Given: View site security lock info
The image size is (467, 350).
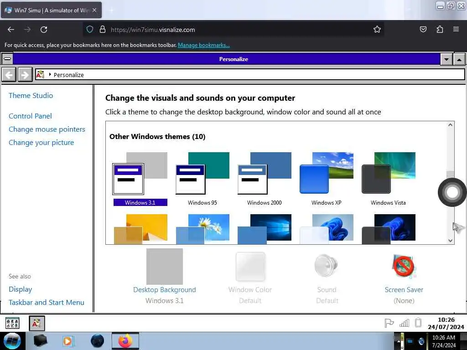Looking at the screenshot, I should pyautogui.click(x=103, y=30).
